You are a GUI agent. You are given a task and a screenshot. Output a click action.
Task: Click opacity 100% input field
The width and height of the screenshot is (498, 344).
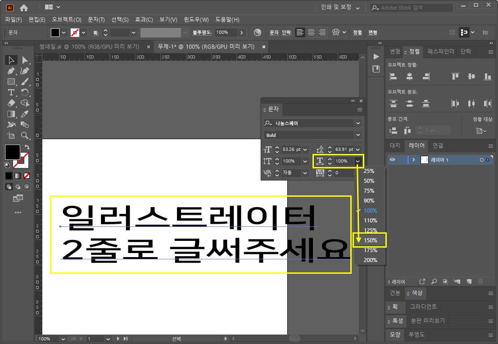[226, 32]
